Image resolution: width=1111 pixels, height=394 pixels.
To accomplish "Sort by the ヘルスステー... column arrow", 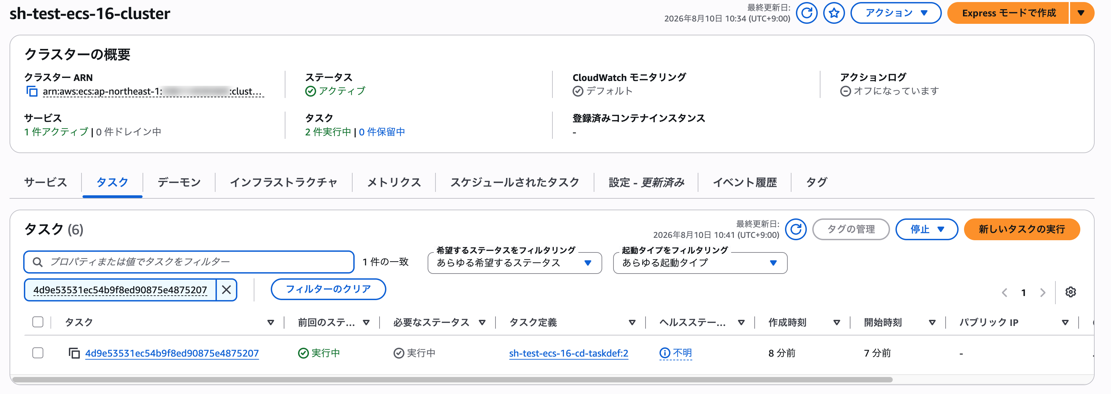I will [x=741, y=323].
